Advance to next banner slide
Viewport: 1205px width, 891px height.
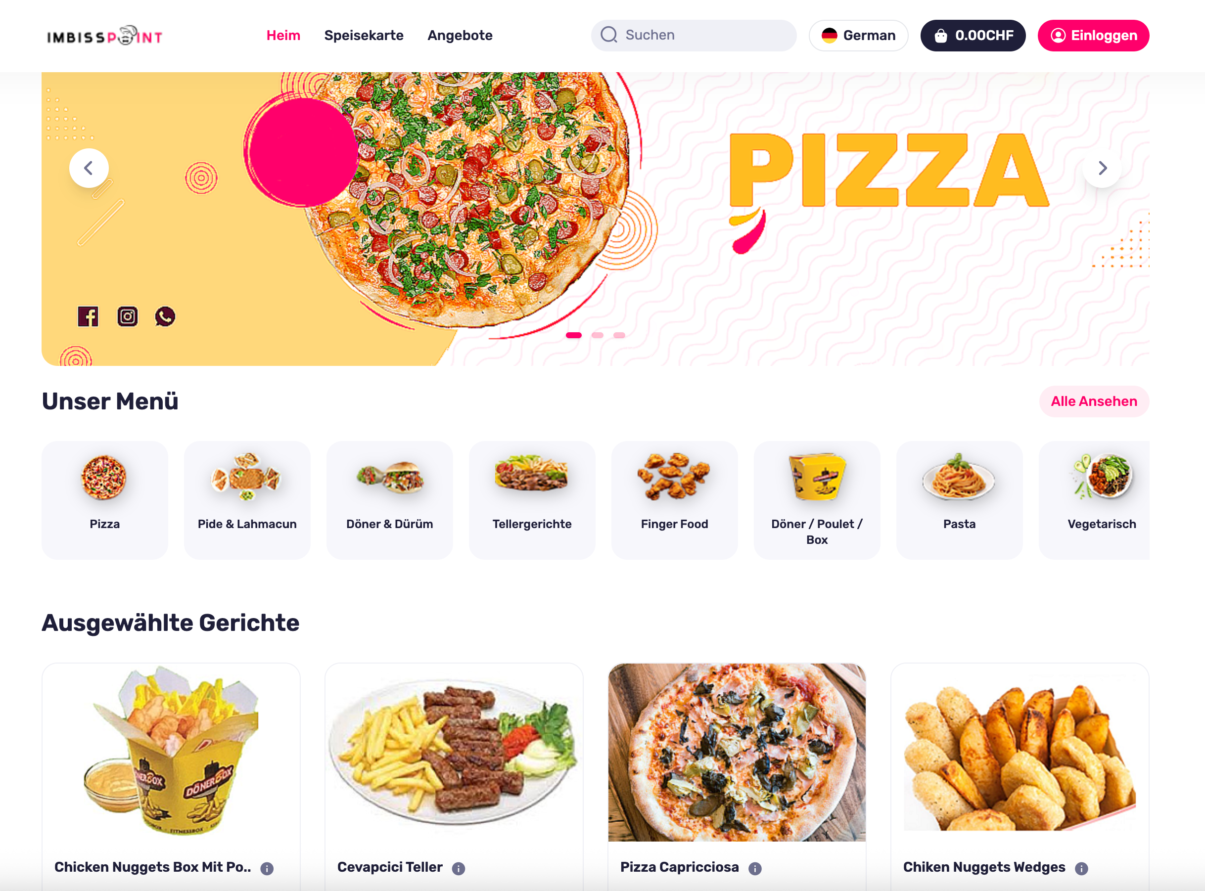pos(1103,168)
